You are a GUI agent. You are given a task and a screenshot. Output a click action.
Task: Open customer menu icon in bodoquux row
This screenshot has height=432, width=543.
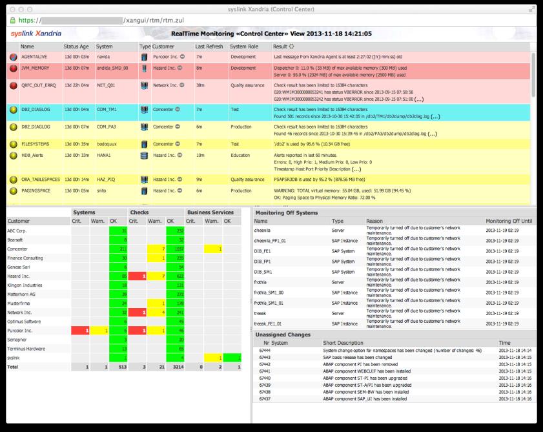click(x=178, y=144)
